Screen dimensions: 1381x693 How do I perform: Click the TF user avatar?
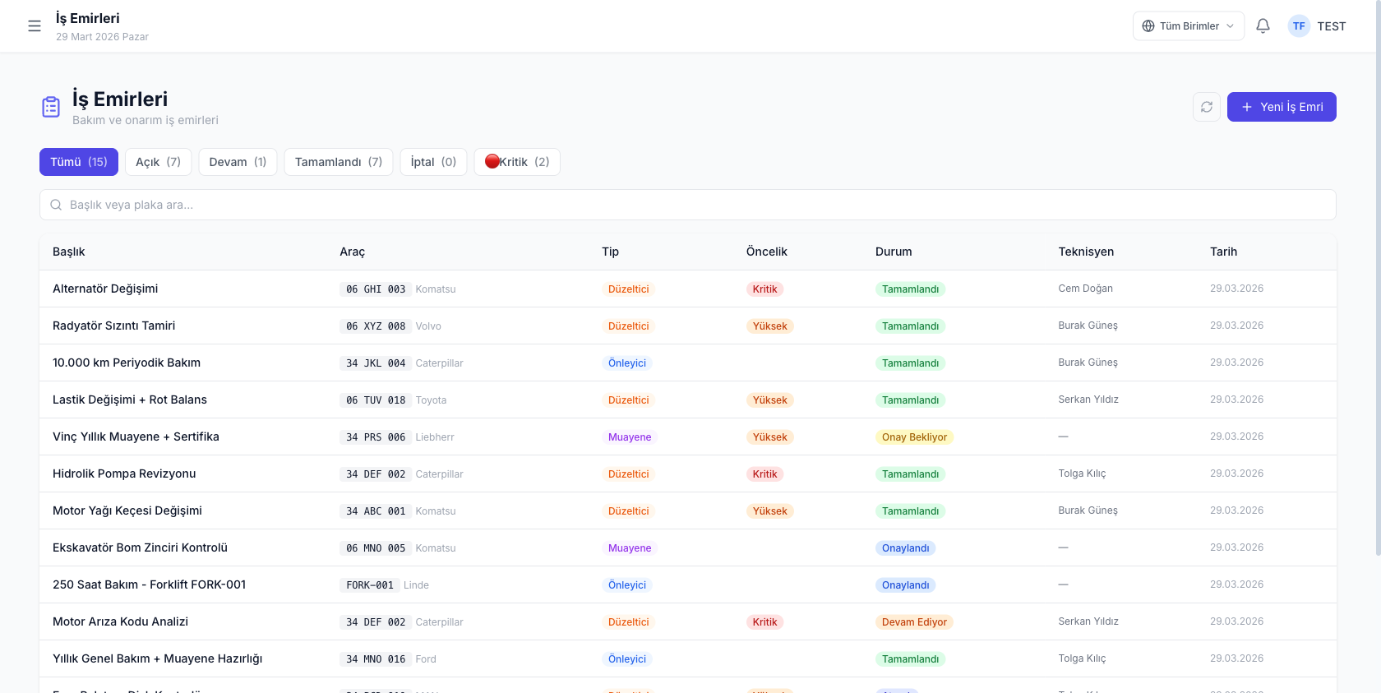(1299, 26)
